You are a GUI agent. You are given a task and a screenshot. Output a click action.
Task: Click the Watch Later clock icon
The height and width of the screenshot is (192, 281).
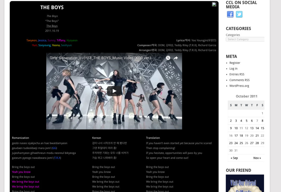click(168, 58)
